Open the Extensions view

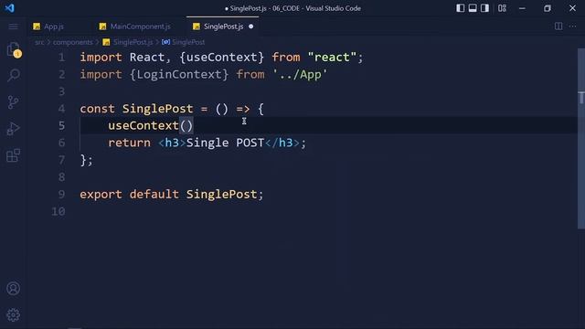(14, 155)
